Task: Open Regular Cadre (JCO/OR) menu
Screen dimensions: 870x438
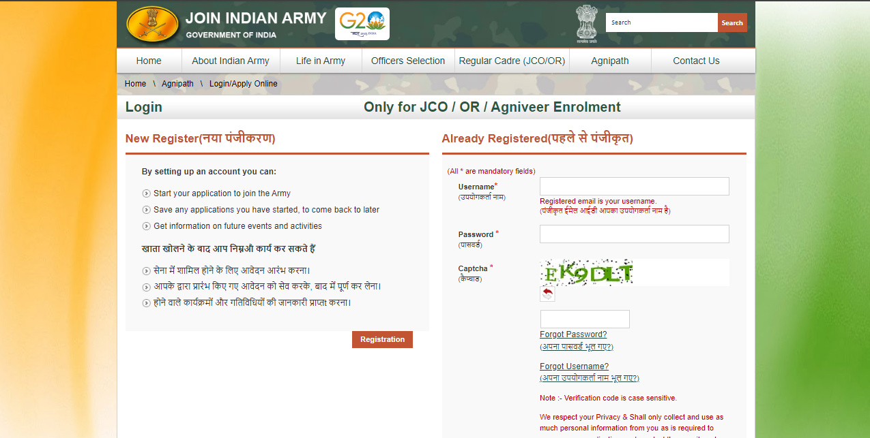Action: (x=512, y=61)
